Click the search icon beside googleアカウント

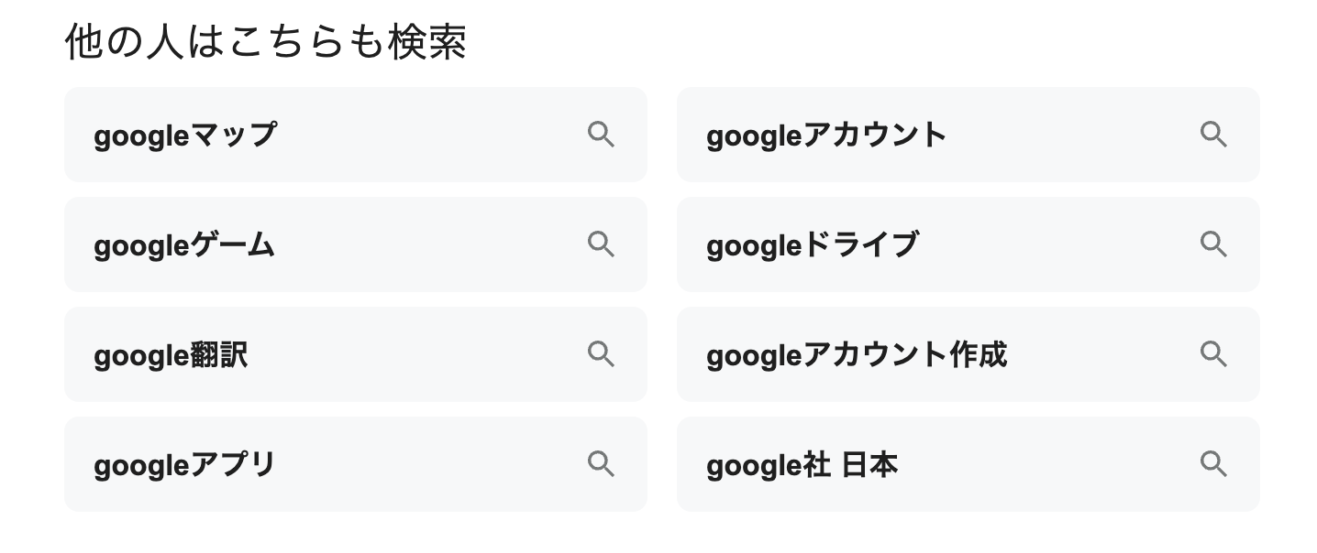pos(1213,135)
